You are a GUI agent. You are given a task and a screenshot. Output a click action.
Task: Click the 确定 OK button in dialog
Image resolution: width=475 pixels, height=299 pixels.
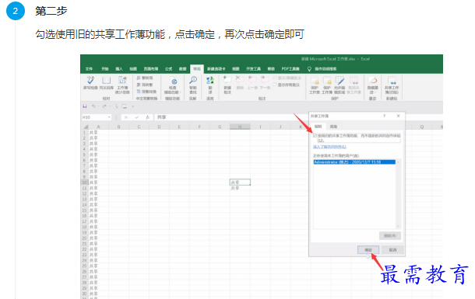(368, 250)
